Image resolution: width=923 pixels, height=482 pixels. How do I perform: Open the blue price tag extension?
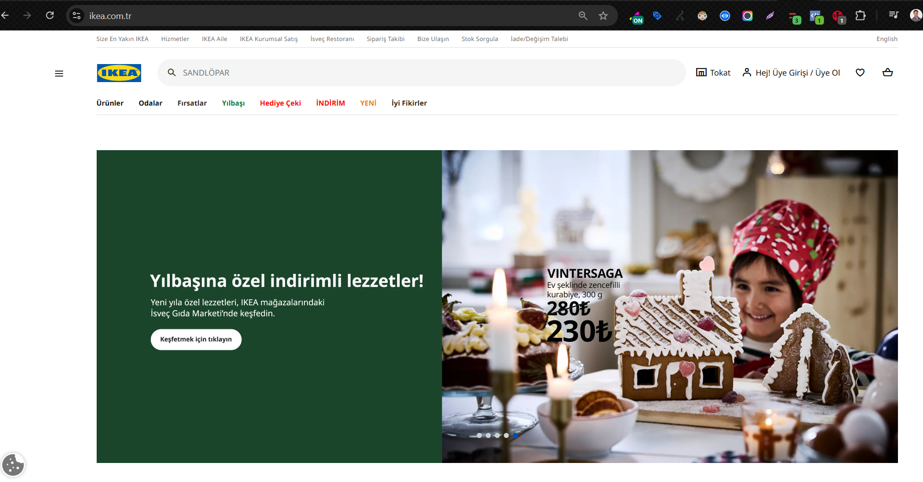coord(657,16)
